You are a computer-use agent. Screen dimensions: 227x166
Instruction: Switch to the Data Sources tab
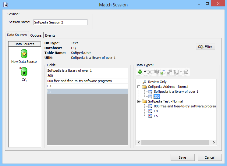pyautogui.click(x=17, y=35)
